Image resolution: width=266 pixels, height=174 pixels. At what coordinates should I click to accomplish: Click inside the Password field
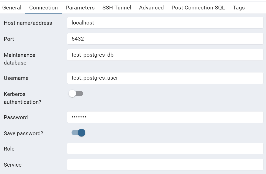click(x=165, y=117)
